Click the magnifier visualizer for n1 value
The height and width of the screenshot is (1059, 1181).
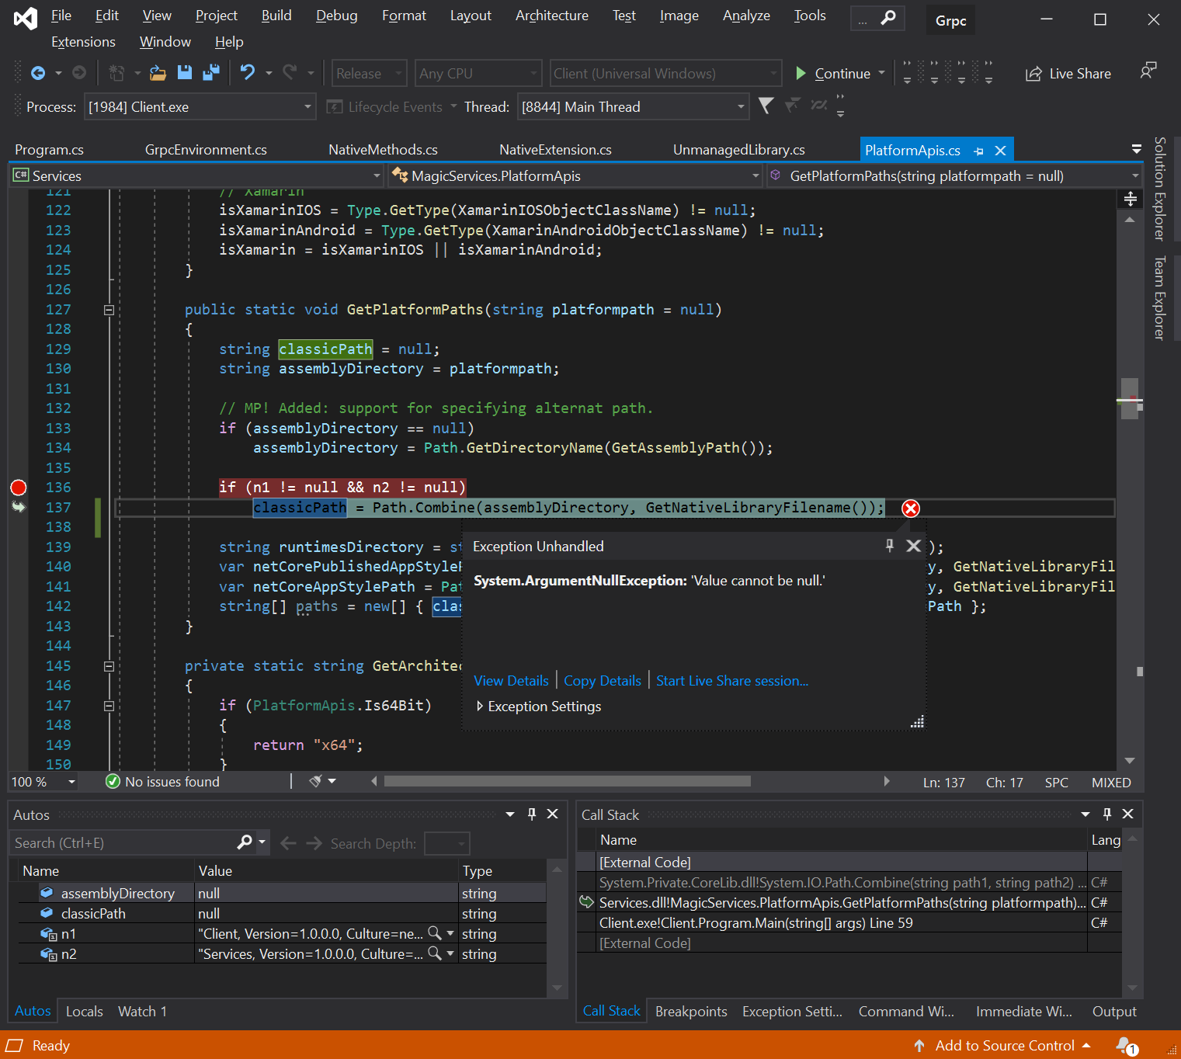click(x=435, y=933)
